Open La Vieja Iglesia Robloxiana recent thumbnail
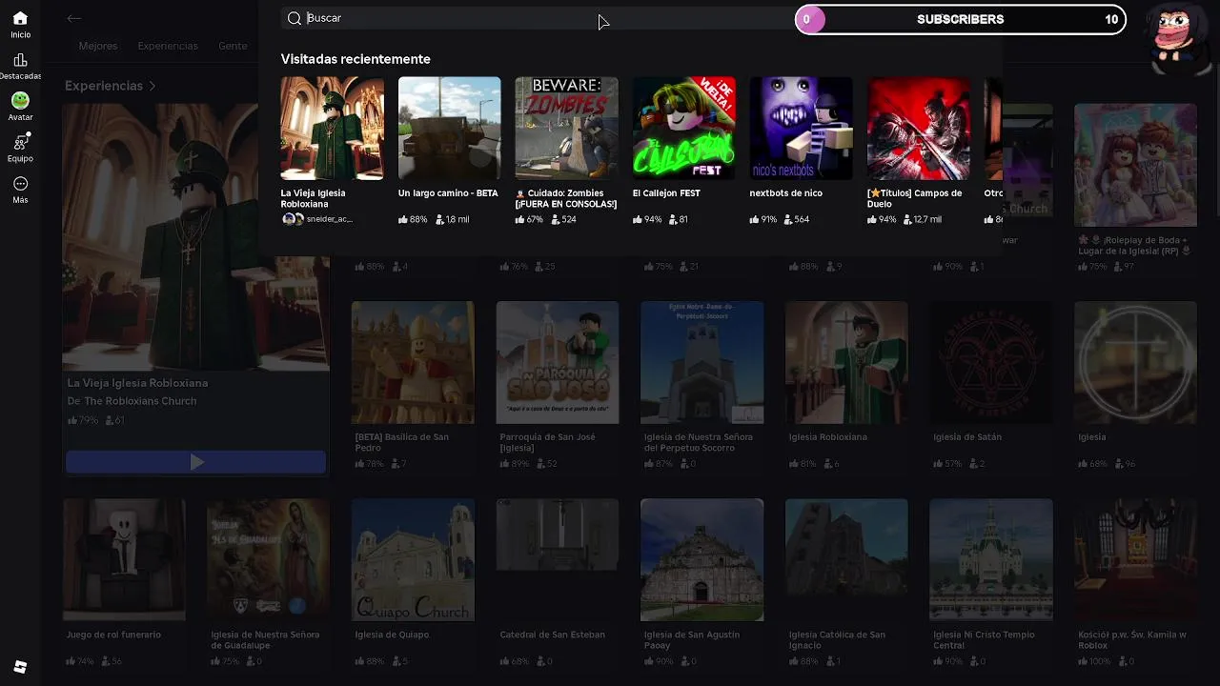The image size is (1220, 686). (x=332, y=128)
